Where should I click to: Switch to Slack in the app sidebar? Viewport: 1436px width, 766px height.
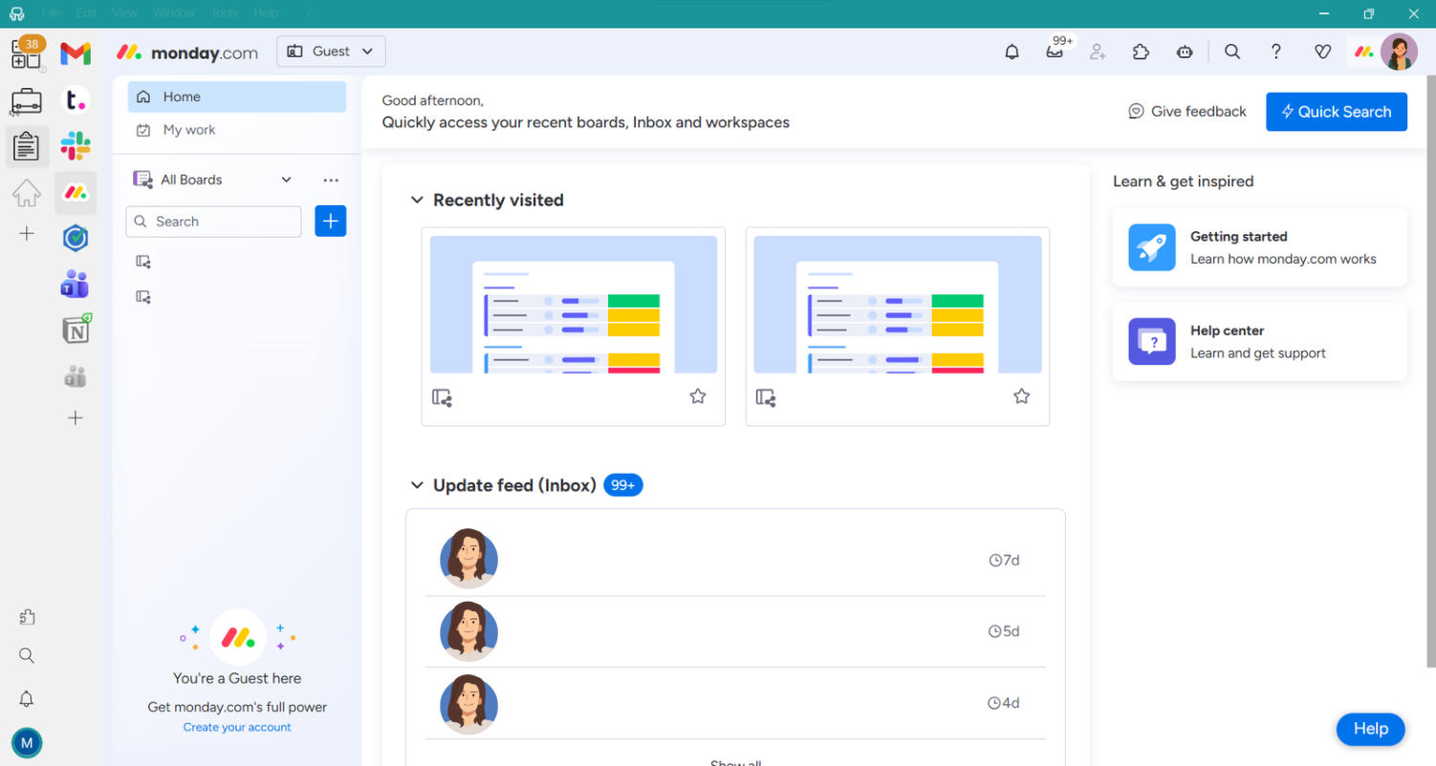(76, 146)
